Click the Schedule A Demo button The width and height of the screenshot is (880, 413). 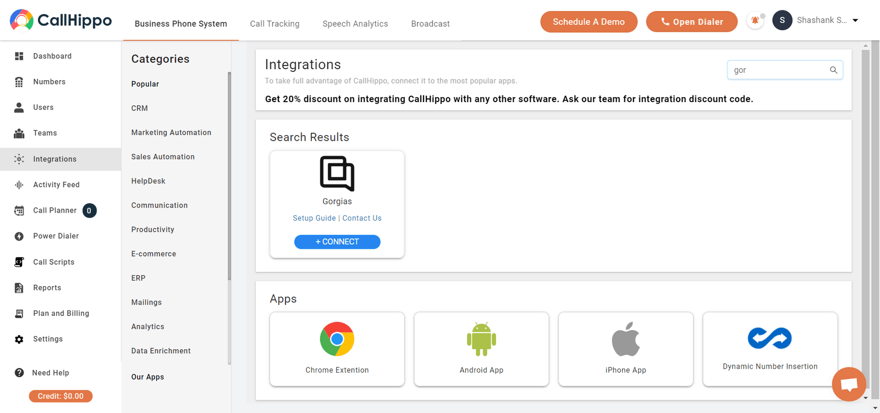(589, 21)
